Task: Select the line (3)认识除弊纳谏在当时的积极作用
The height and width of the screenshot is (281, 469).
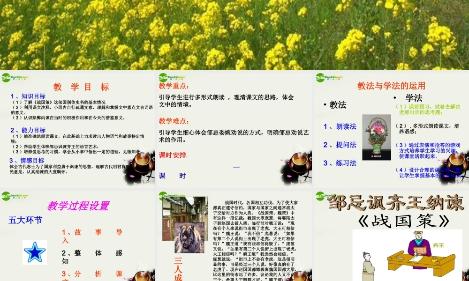Action: pyautogui.click(x=68, y=118)
